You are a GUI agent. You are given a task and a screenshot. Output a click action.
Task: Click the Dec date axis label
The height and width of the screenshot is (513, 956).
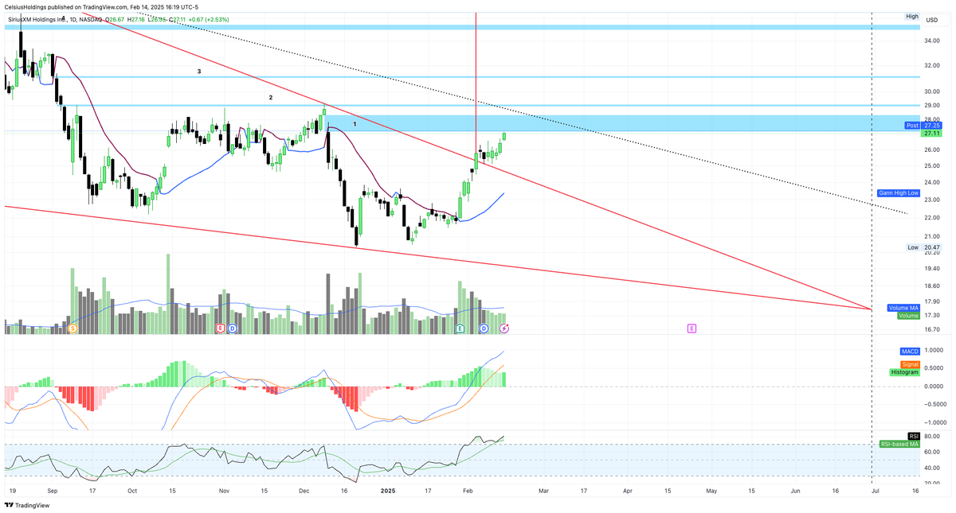tap(304, 492)
